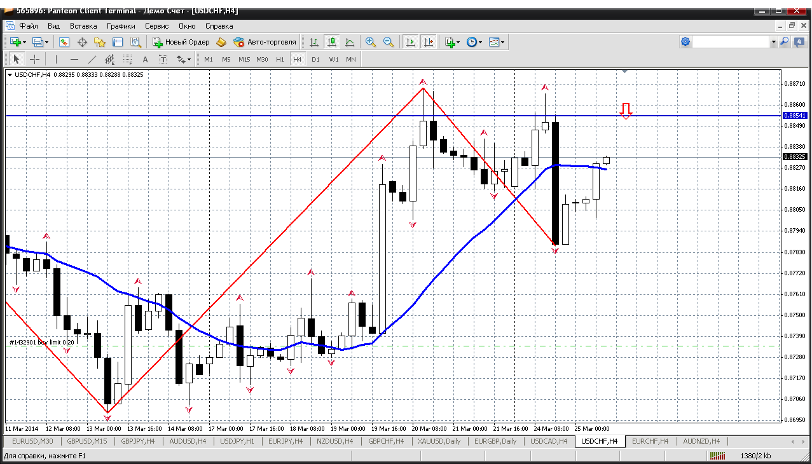
Task: Open the Periods clock icon
Action: click(471, 42)
